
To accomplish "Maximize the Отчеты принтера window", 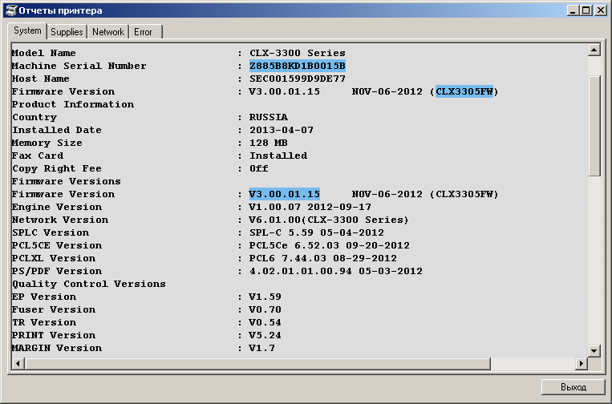I will click(x=586, y=10).
